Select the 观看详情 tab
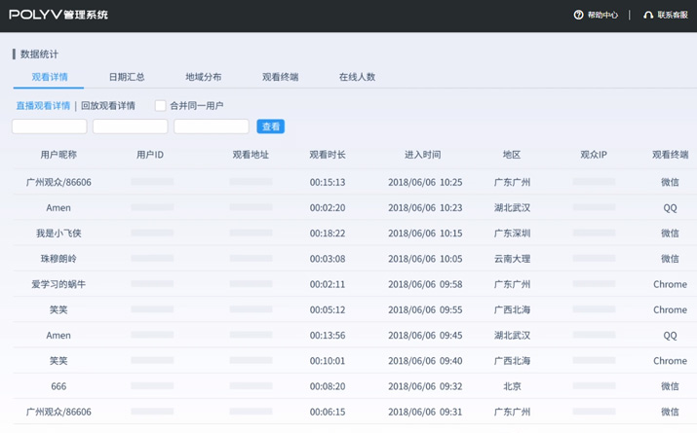The width and height of the screenshot is (697, 433). (x=50, y=77)
